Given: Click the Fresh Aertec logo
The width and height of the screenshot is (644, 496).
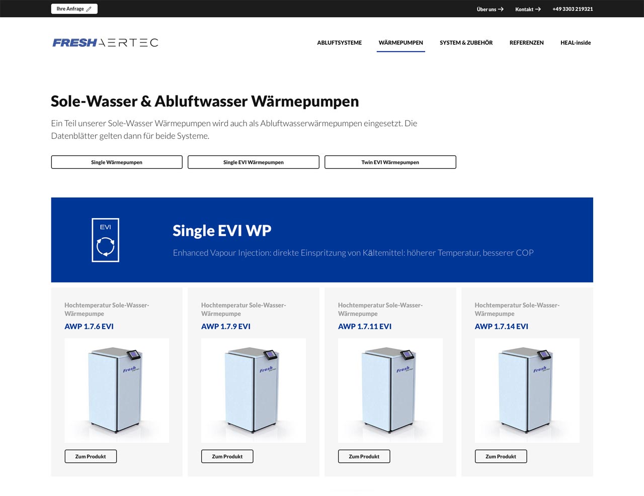Looking at the screenshot, I should point(105,43).
